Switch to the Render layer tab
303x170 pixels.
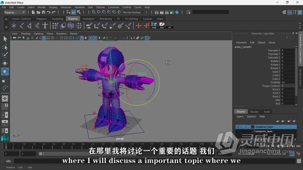coord(254,112)
